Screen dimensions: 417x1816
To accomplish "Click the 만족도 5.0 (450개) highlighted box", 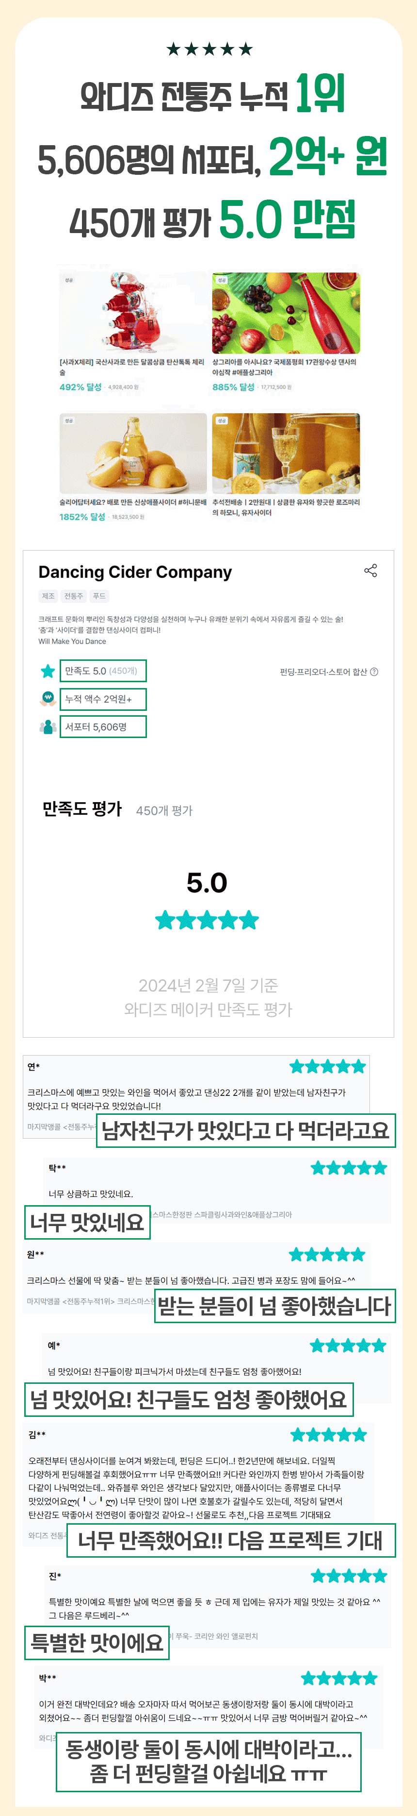I will [x=103, y=671].
